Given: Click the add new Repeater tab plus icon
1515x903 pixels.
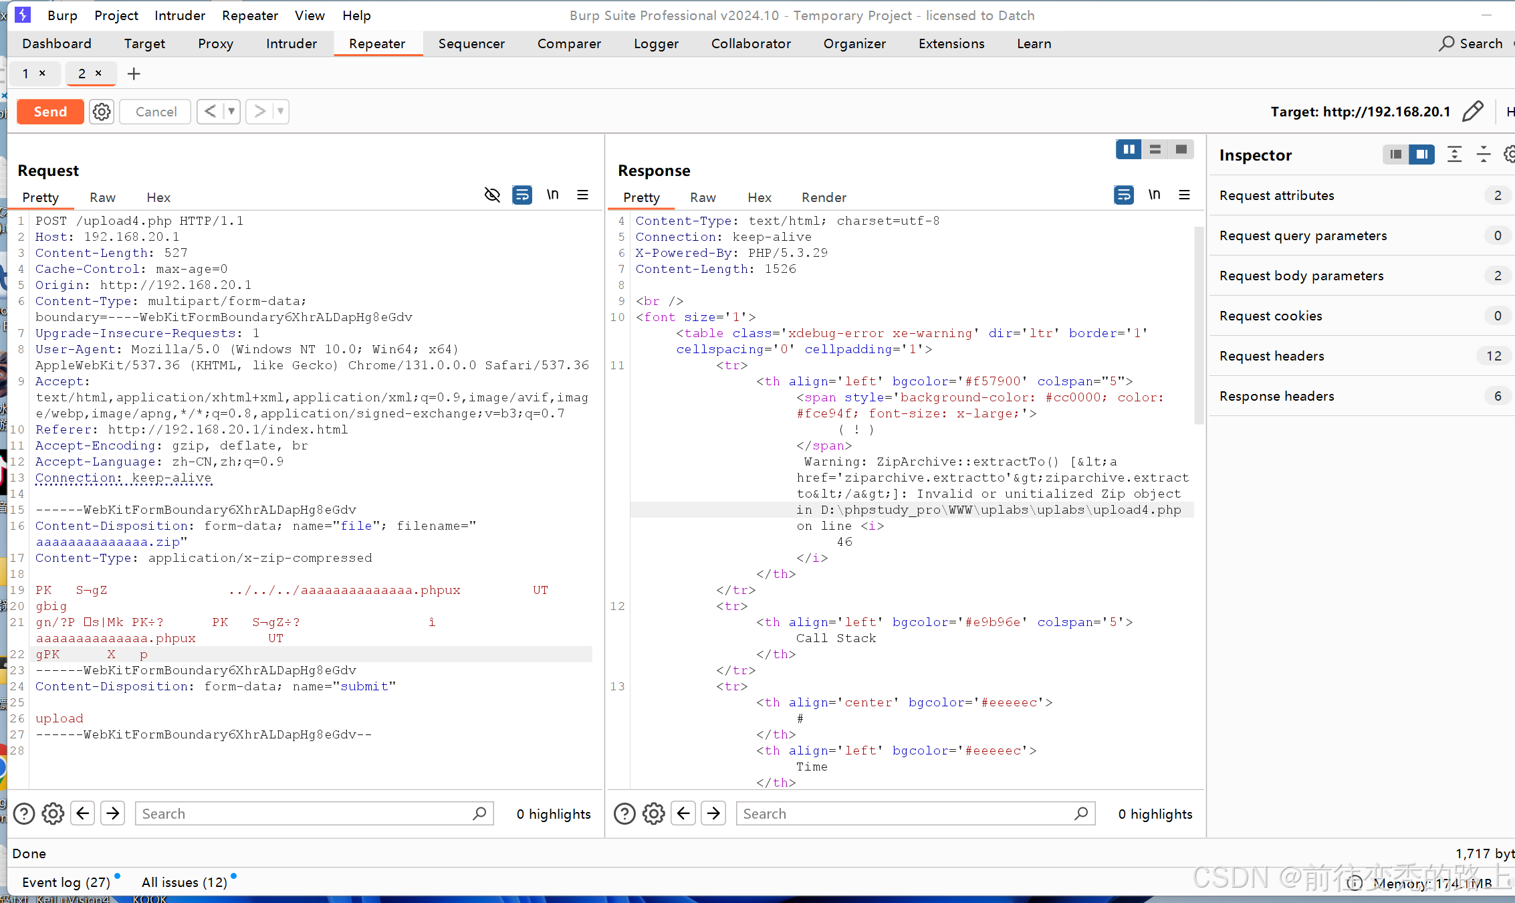Looking at the screenshot, I should coord(134,74).
